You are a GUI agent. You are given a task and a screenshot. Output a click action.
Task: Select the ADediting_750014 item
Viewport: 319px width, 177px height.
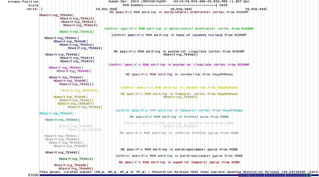(x=77, y=58)
